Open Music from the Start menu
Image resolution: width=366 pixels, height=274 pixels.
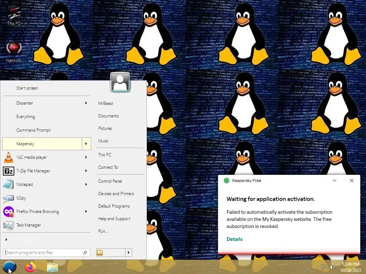pos(103,141)
